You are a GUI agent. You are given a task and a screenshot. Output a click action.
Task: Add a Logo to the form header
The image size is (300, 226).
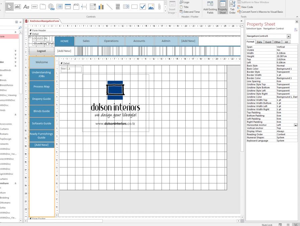[184, 2]
